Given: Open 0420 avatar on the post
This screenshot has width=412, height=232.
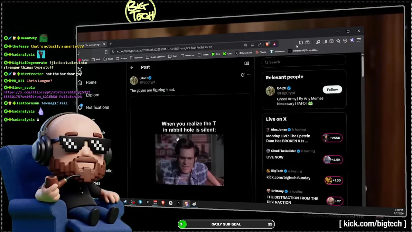Looking at the screenshot, I should (x=134, y=80).
